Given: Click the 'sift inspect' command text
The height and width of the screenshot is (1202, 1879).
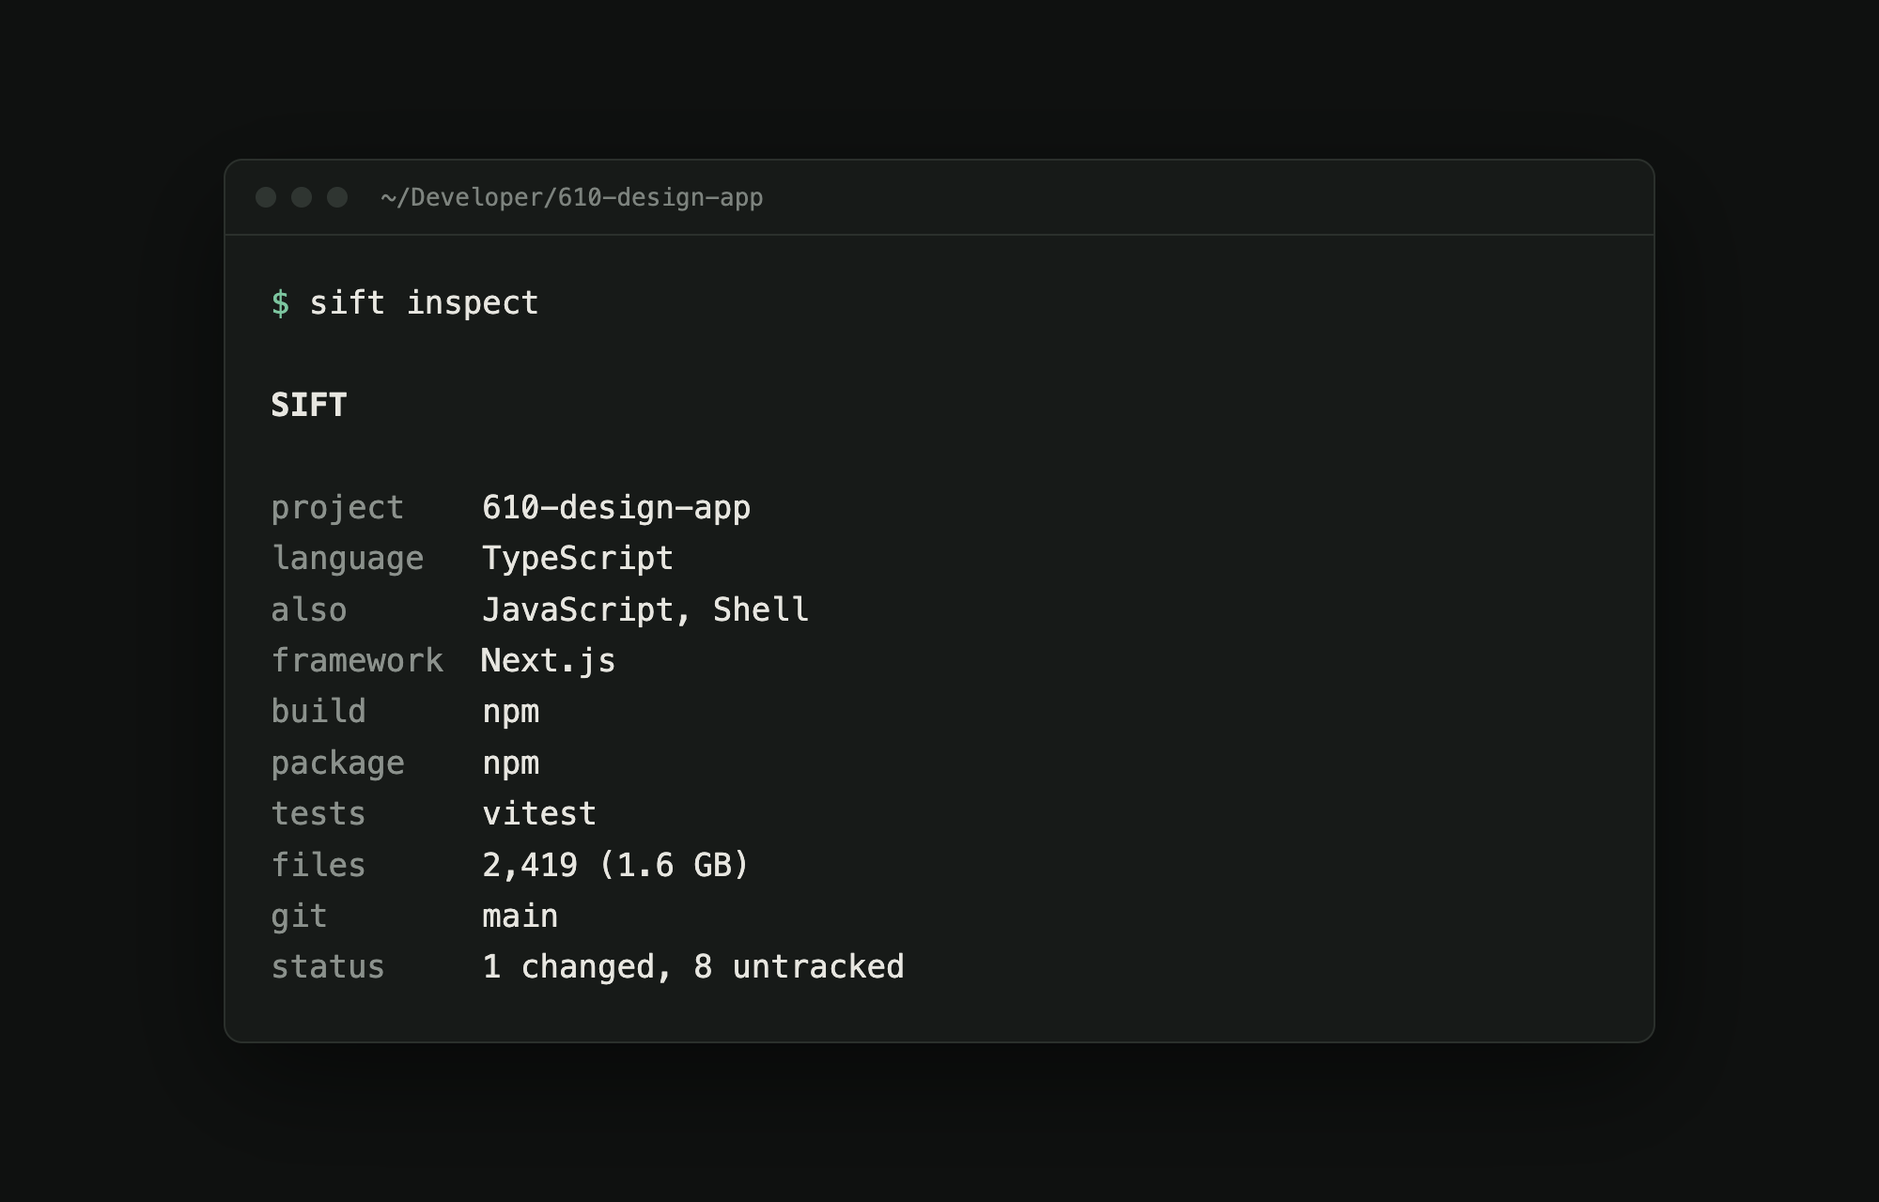Looking at the screenshot, I should [424, 303].
